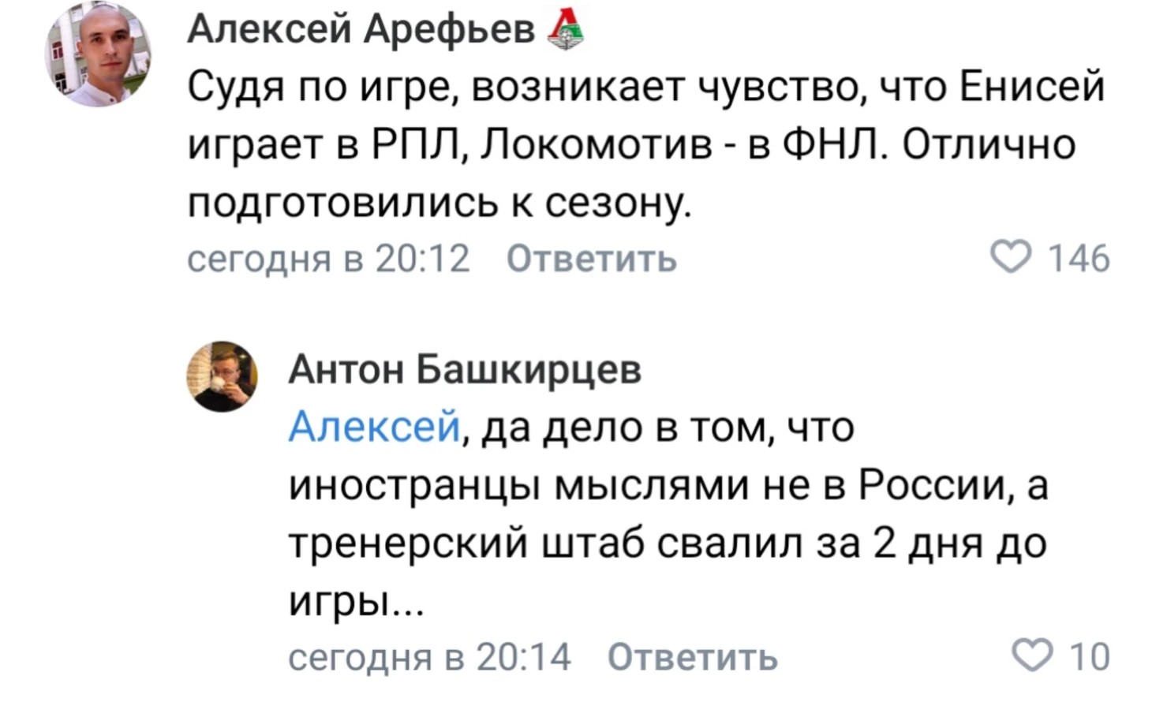
Task: Select the comment text starting with Судя по игре
Action: click(x=646, y=145)
